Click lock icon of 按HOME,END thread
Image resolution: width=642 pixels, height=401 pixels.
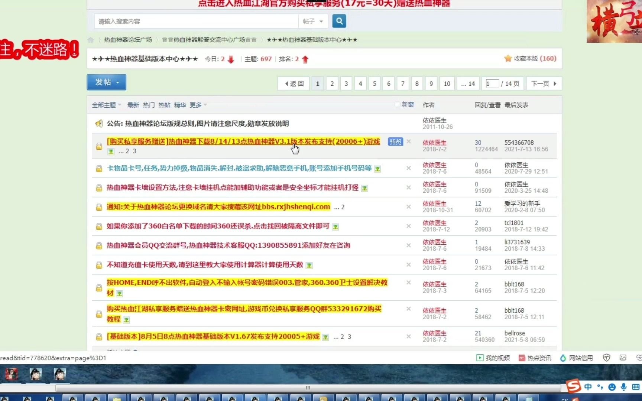tap(99, 288)
